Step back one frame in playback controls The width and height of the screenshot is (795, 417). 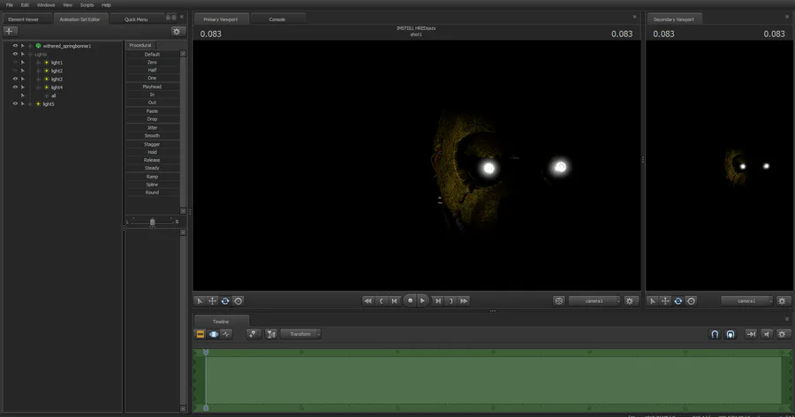click(395, 301)
